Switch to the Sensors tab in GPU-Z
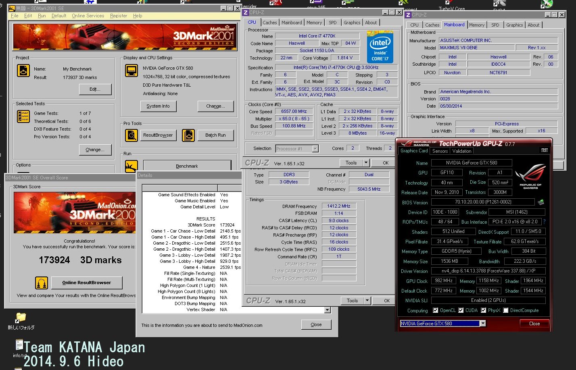This screenshot has width=576, height=370. 440,151
